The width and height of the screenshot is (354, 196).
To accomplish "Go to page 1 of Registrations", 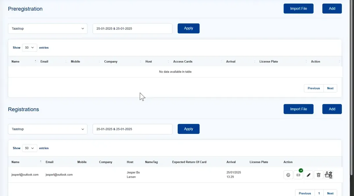I will [x=319, y=193].
